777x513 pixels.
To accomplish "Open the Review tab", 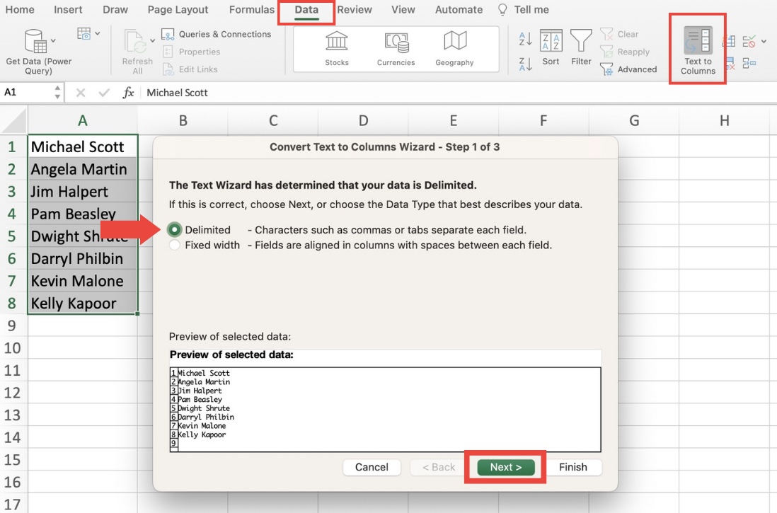I will [355, 9].
